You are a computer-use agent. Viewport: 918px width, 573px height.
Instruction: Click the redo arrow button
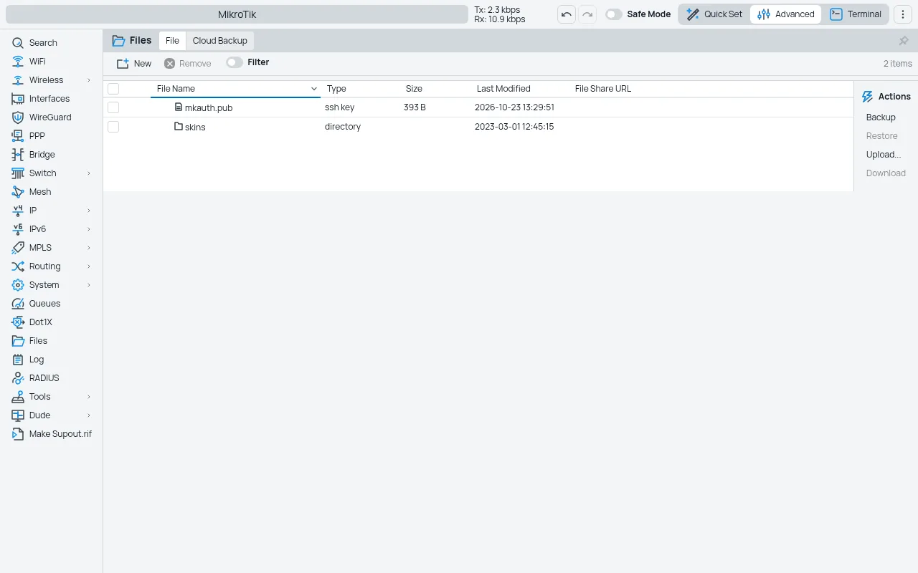[x=587, y=14]
